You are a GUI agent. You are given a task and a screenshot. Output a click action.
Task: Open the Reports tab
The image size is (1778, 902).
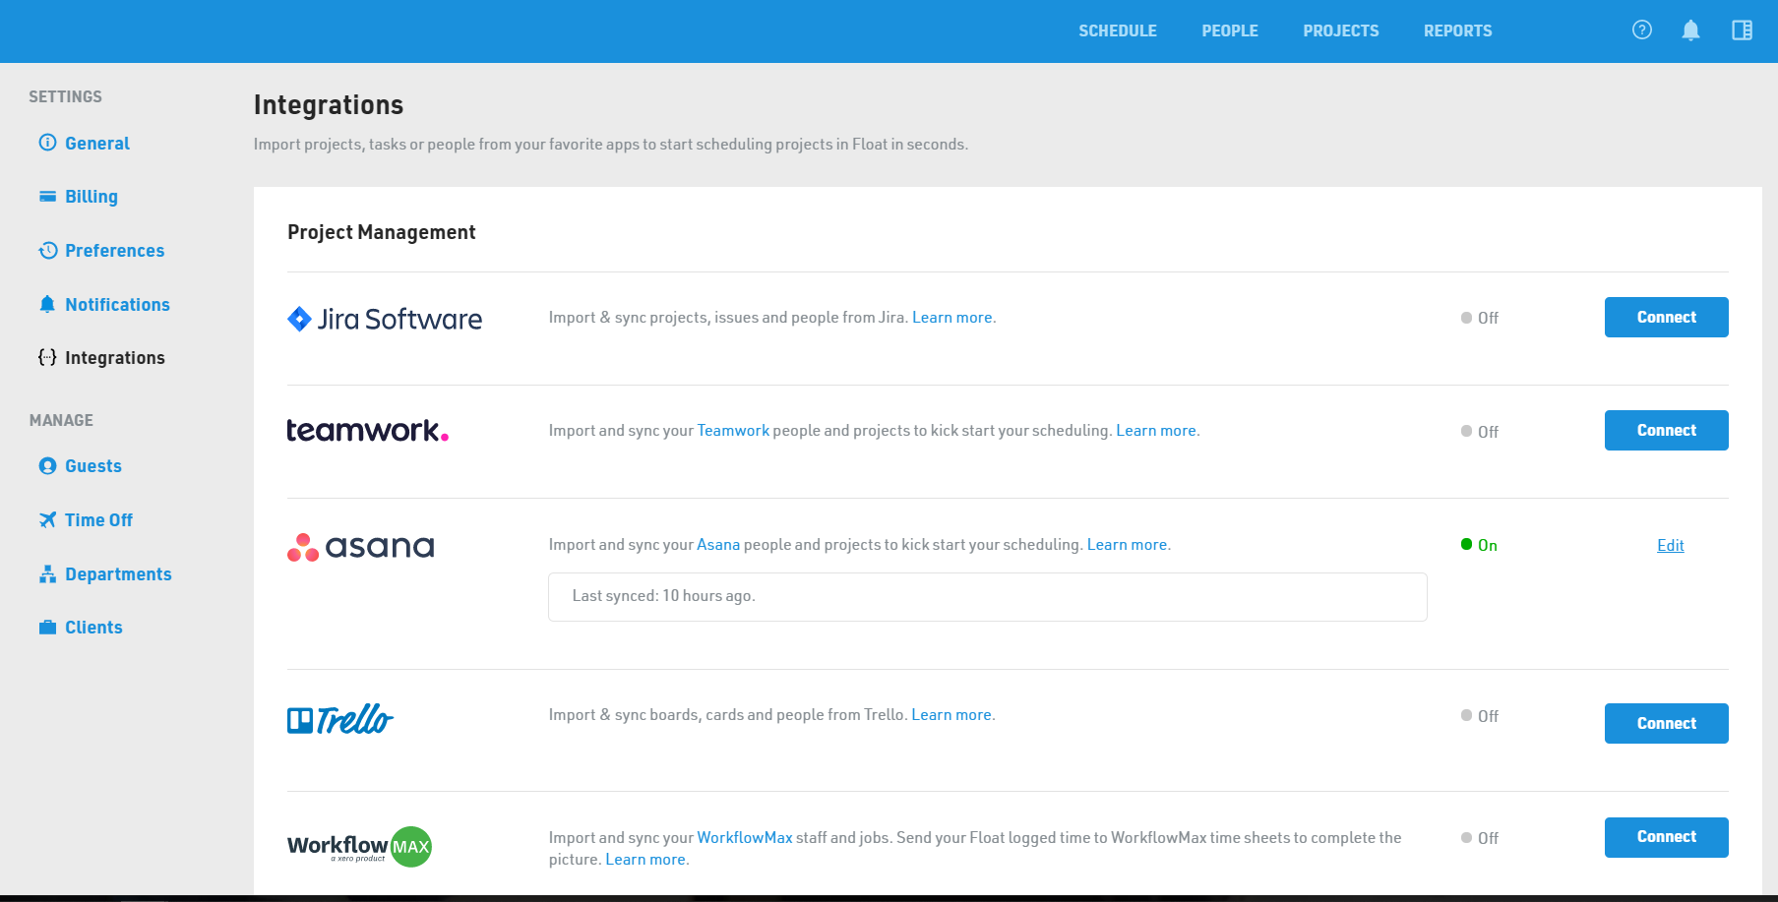tap(1458, 30)
